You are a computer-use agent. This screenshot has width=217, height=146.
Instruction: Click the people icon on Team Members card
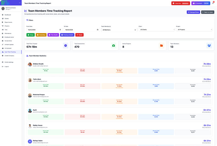click(x=209, y=45)
